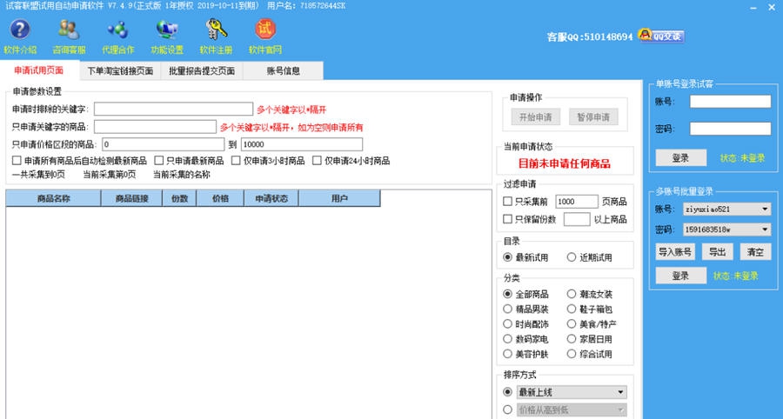
Task: Open the 批量报告提交页面 tab
Action: 202,70
